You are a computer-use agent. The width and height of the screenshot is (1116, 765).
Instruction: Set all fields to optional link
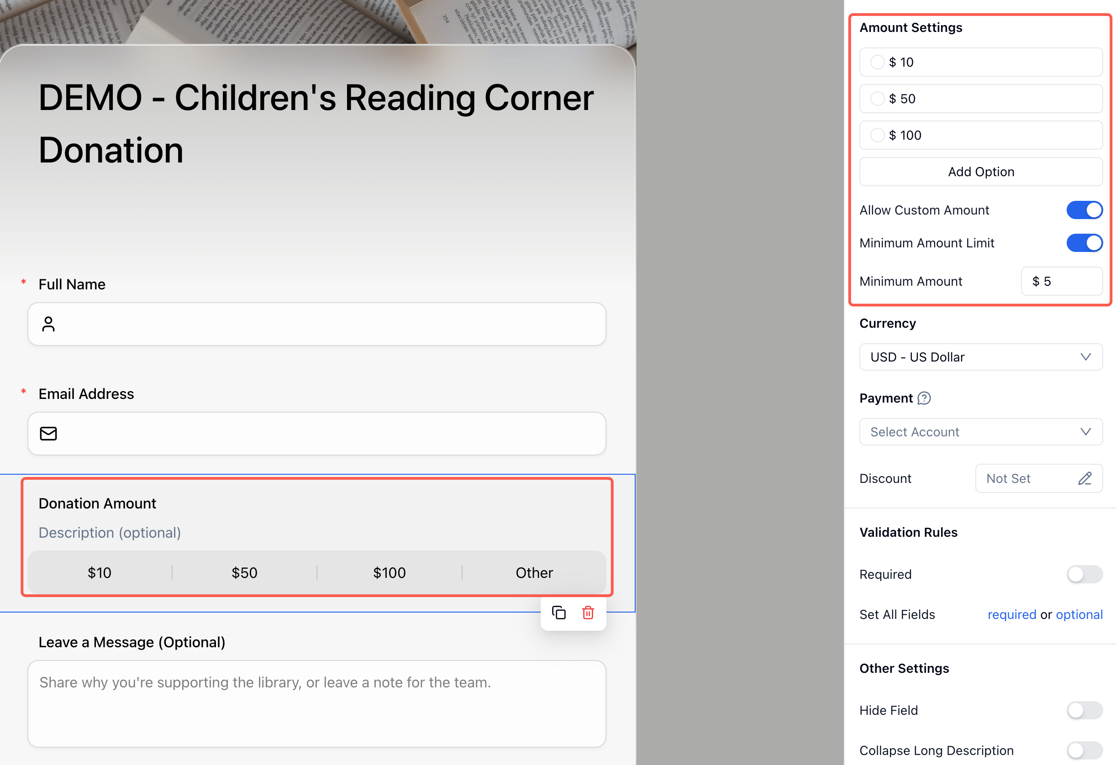(1079, 615)
